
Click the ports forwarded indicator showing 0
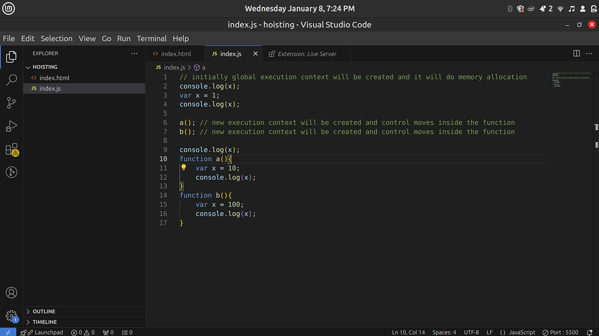pyautogui.click(x=108, y=332)
